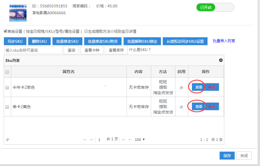Toggle the 已开启 switch off
This screenshot has width=260, height=166.
215,7
